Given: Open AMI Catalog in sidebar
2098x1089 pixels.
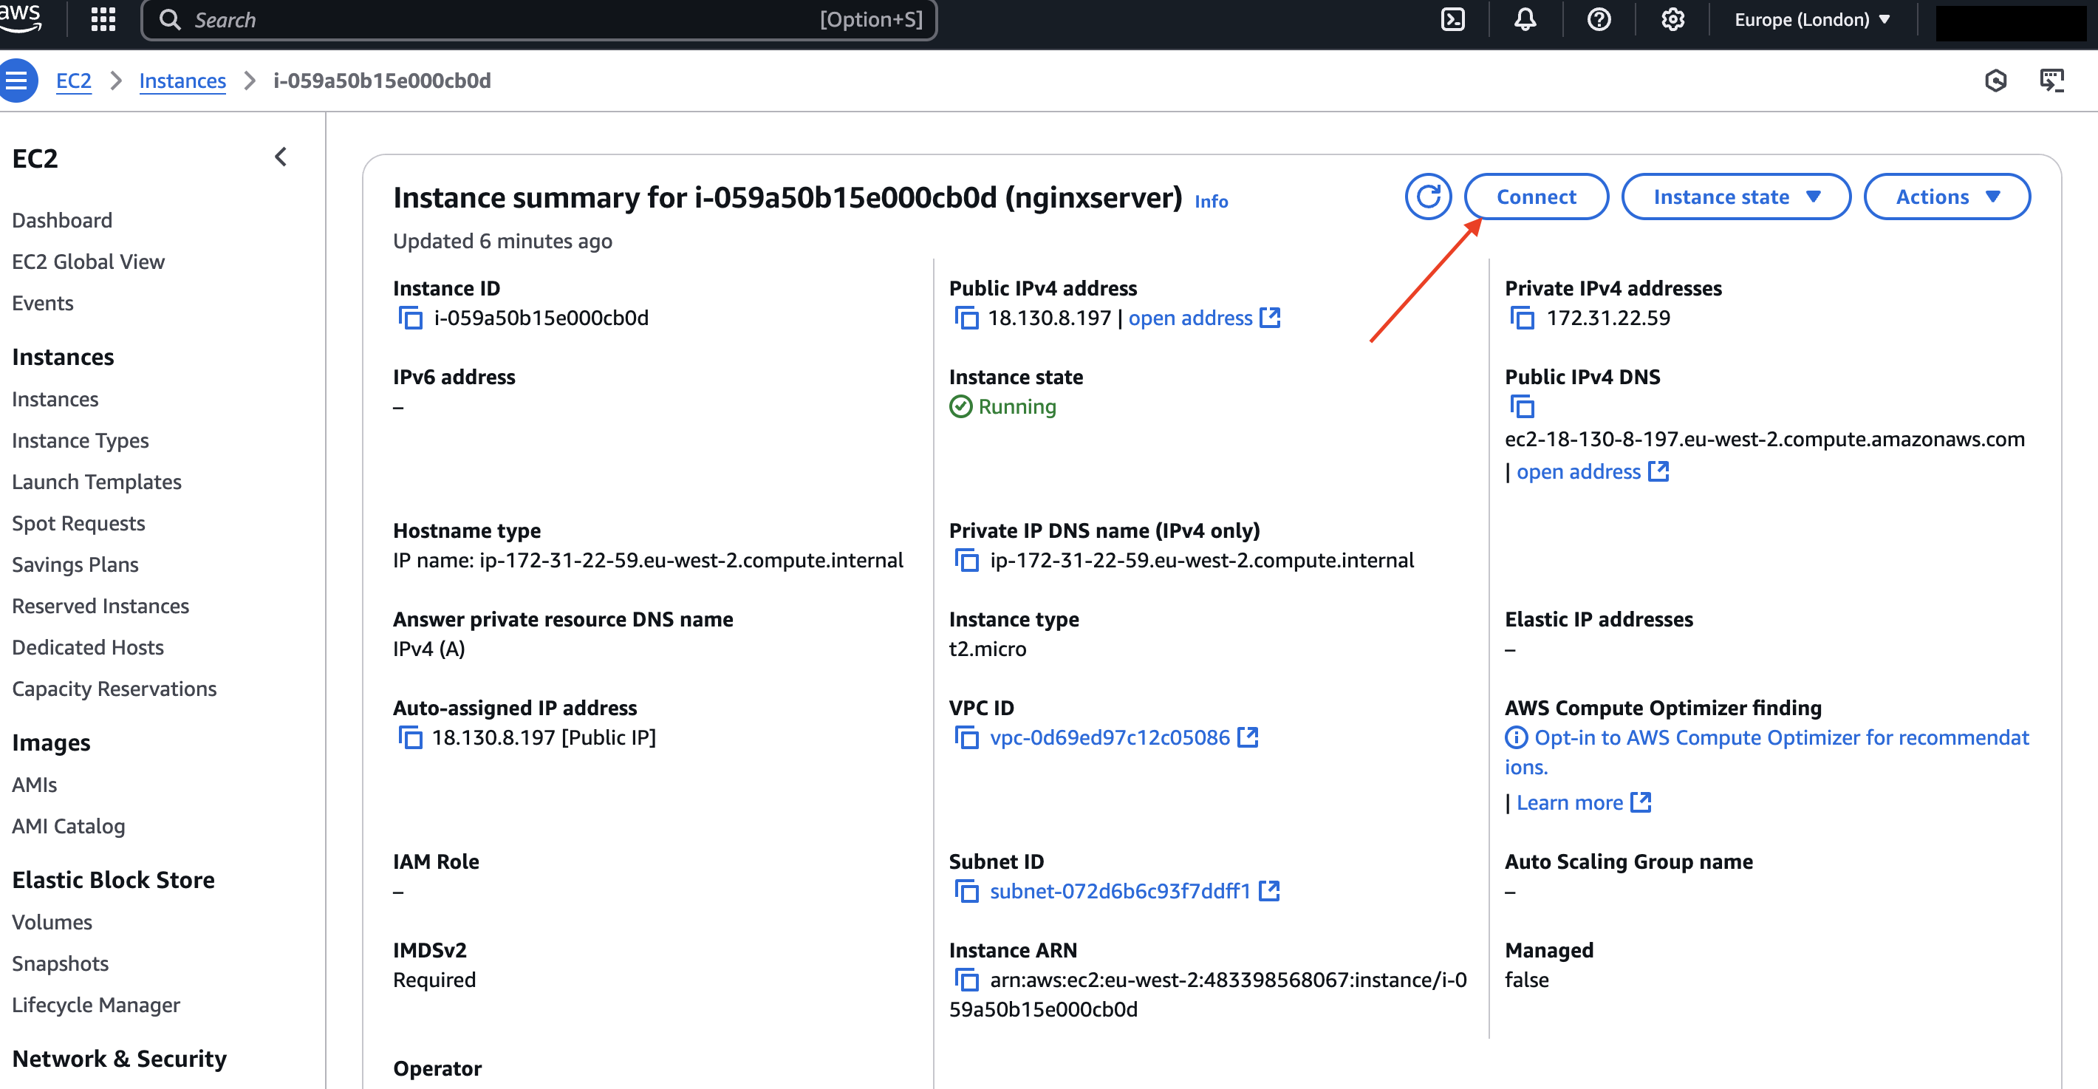Looking at the screenshot, I should coord(69,827).
